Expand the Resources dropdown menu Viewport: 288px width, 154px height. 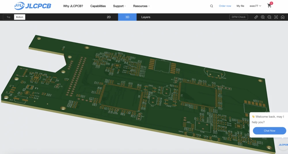pyautogui.click(x=141, y=6)
